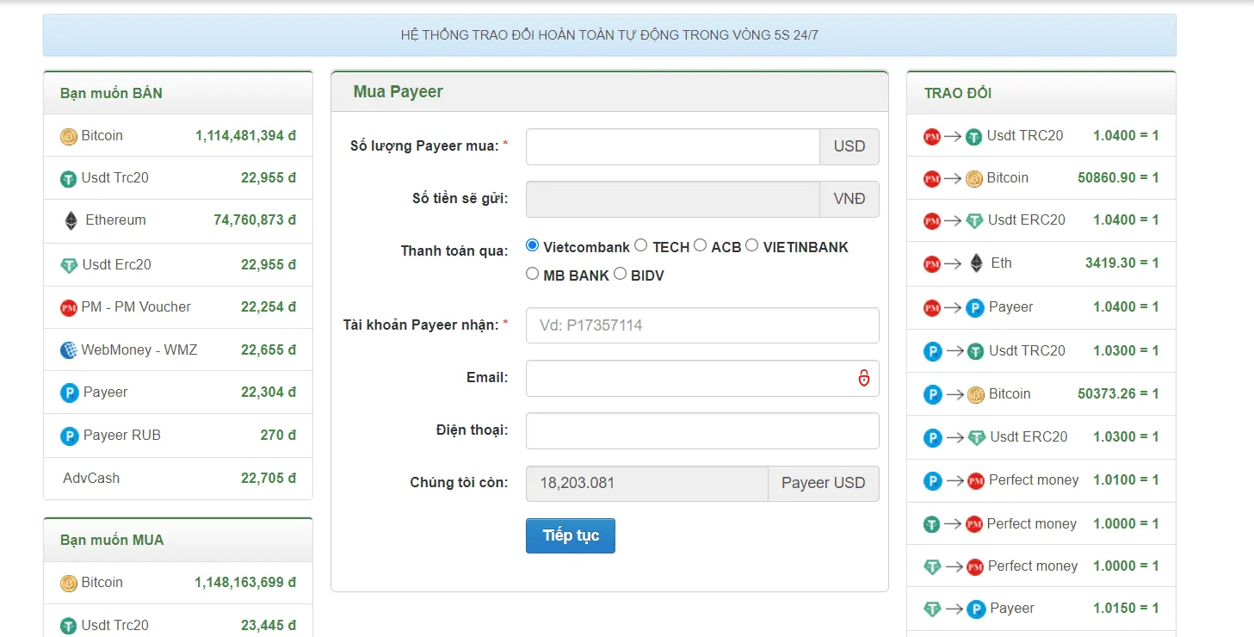The image size is (1254, 637).
Task: Click the Usdt Trc20 icon under Bạn muốn MUA
Action: 69,626
